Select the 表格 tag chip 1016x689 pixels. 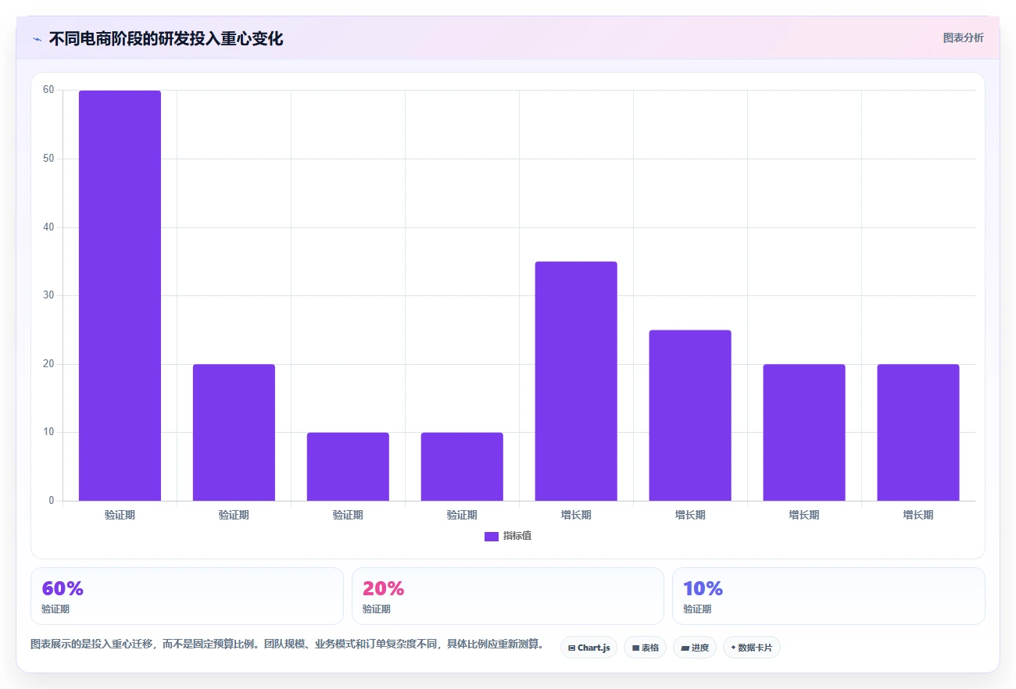pos(645,648)
